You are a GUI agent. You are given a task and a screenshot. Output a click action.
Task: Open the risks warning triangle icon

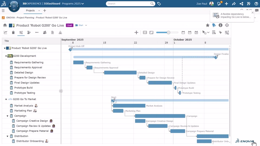point(60,32)
